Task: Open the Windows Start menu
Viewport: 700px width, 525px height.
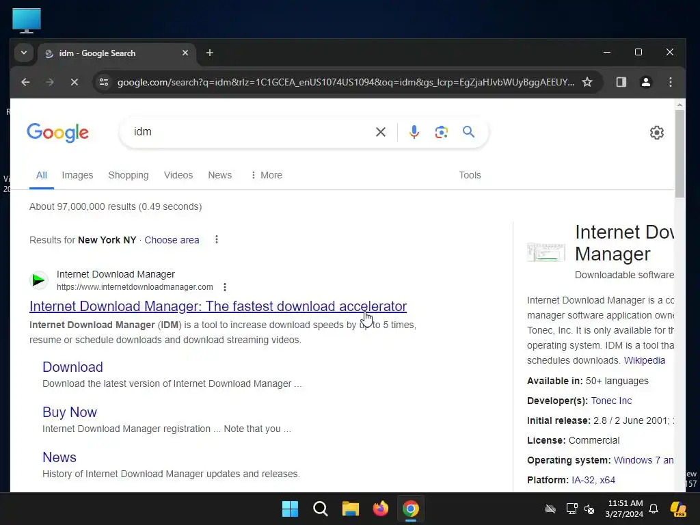Action: (x=290, y=509)
